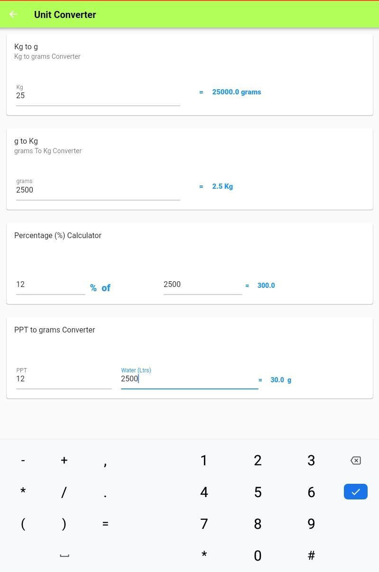Screen dimensions: 379x572
Task: Tap the space bar key
Action: [64, 555]
